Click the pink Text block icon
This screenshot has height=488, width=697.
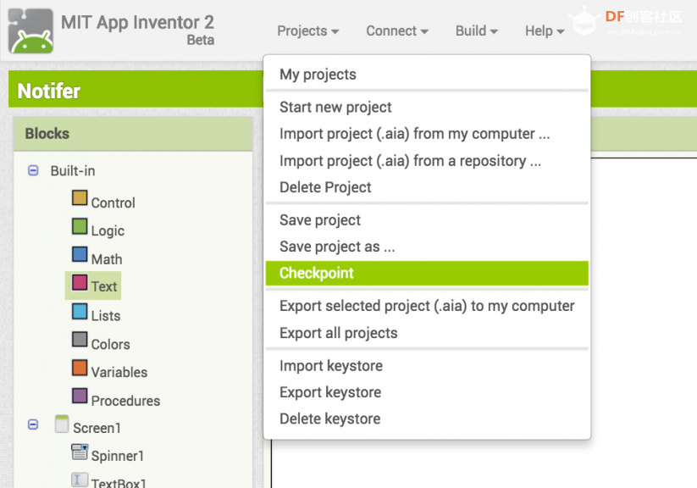80,282
